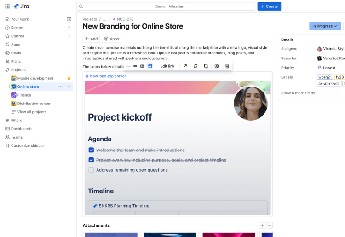This screenshot has width=345, height=237.
Task: Uncheck 'Project overview' agenda item
Action: point(91,160)
